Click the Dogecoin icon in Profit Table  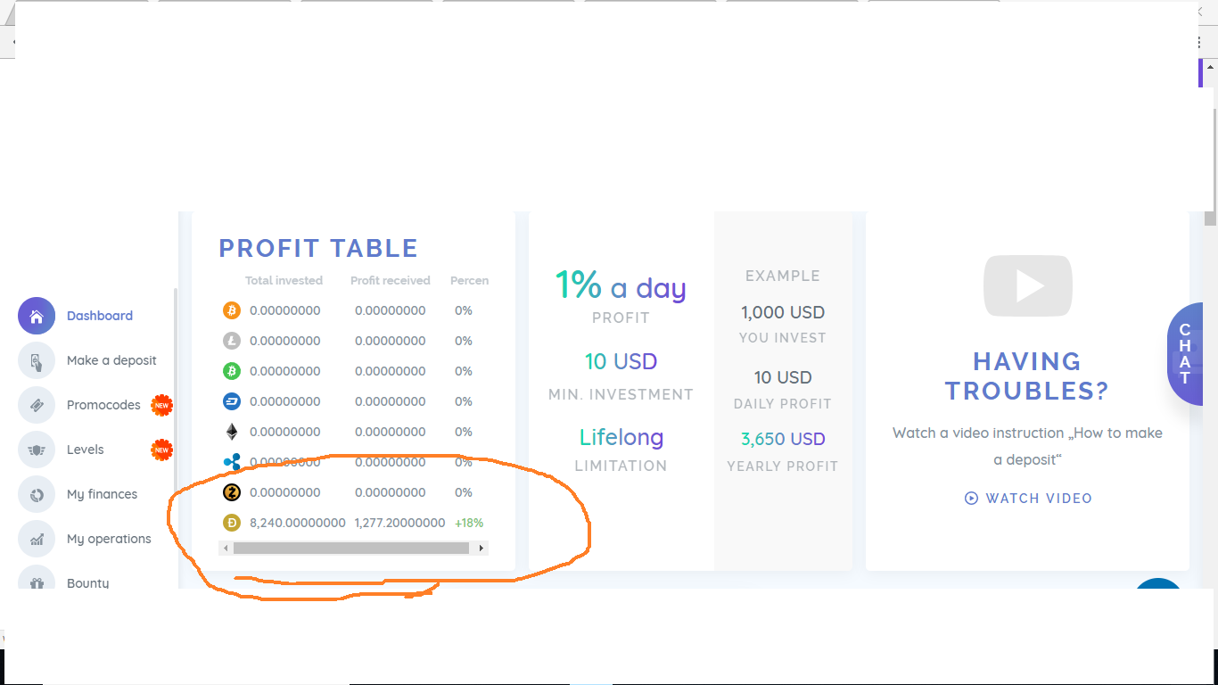232,523
